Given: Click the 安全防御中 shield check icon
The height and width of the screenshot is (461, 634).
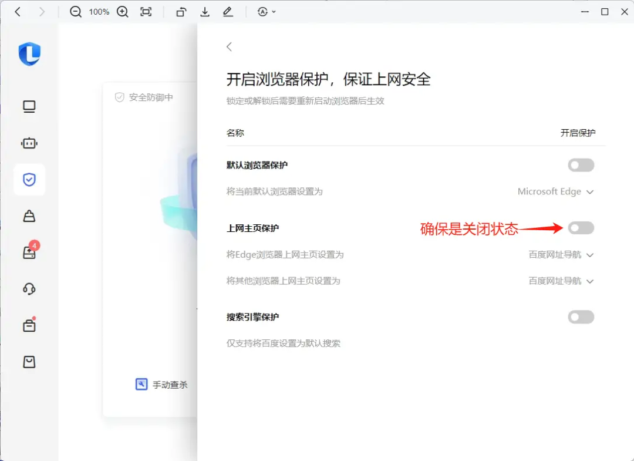Looking at the screenshot, I should (120, 97).
